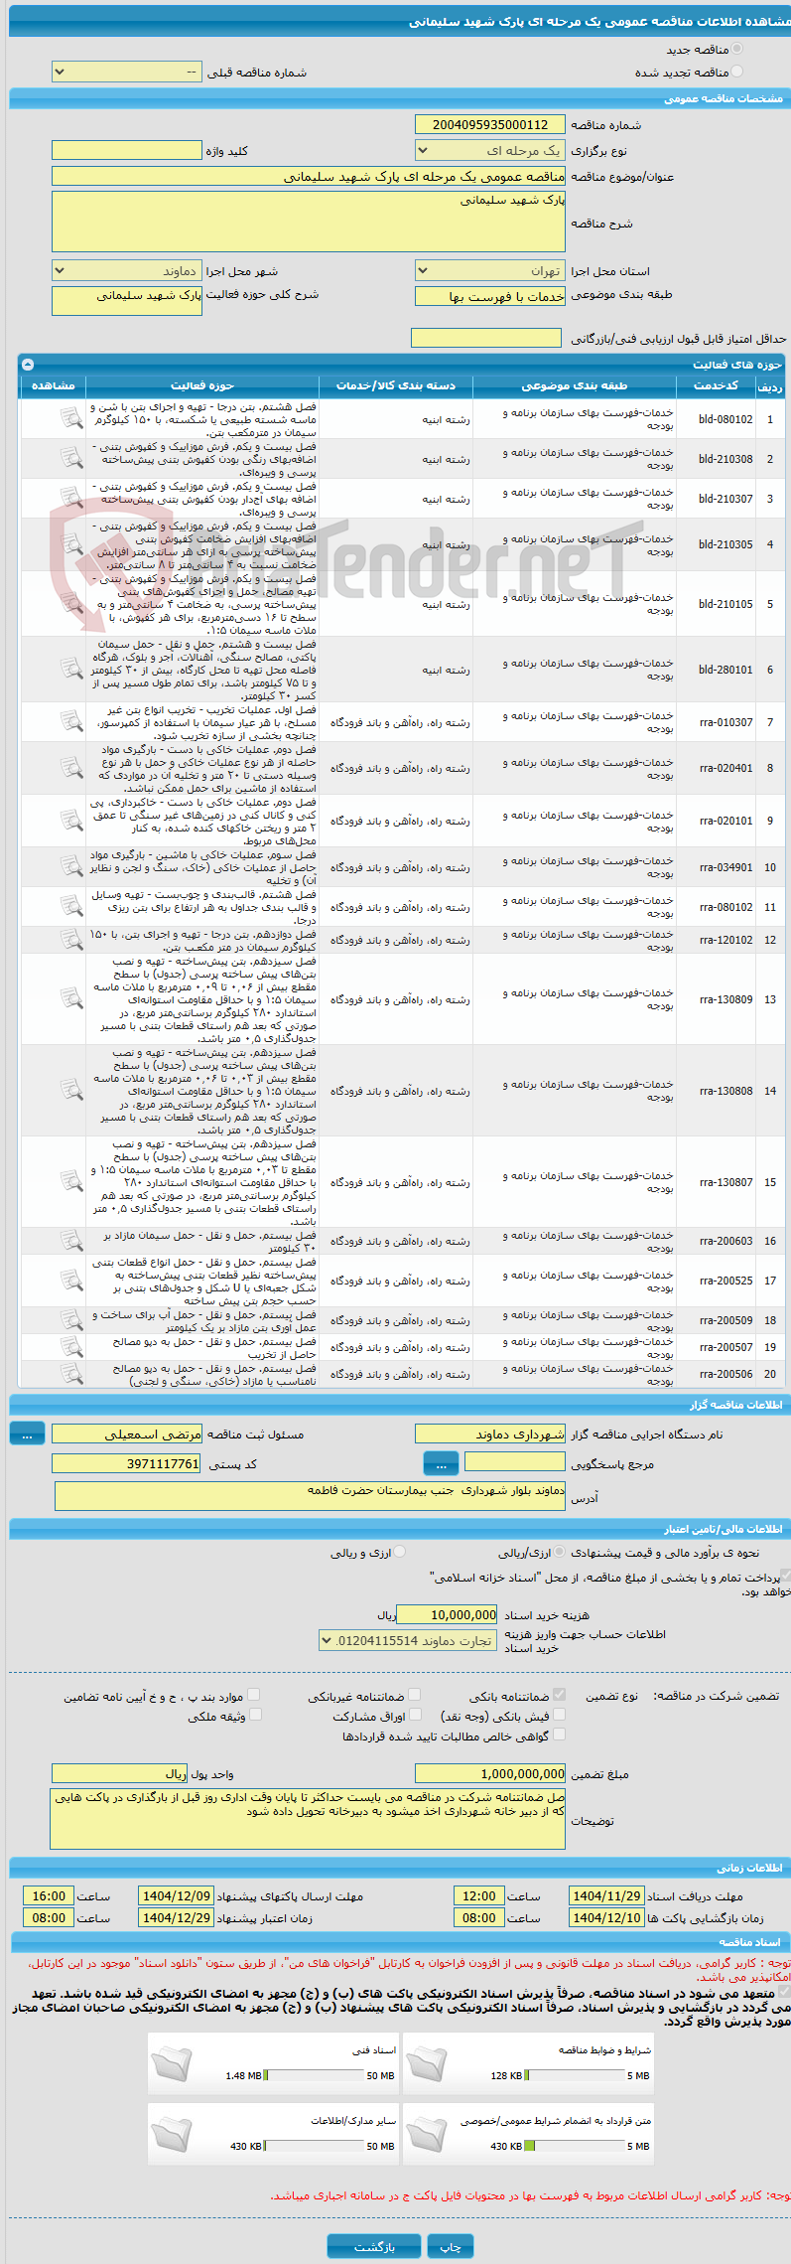Open the سایر مدارک/اطلاعات folder icon
Image resolution: width=791 pixels, height=2264 pixels.
173,2133
